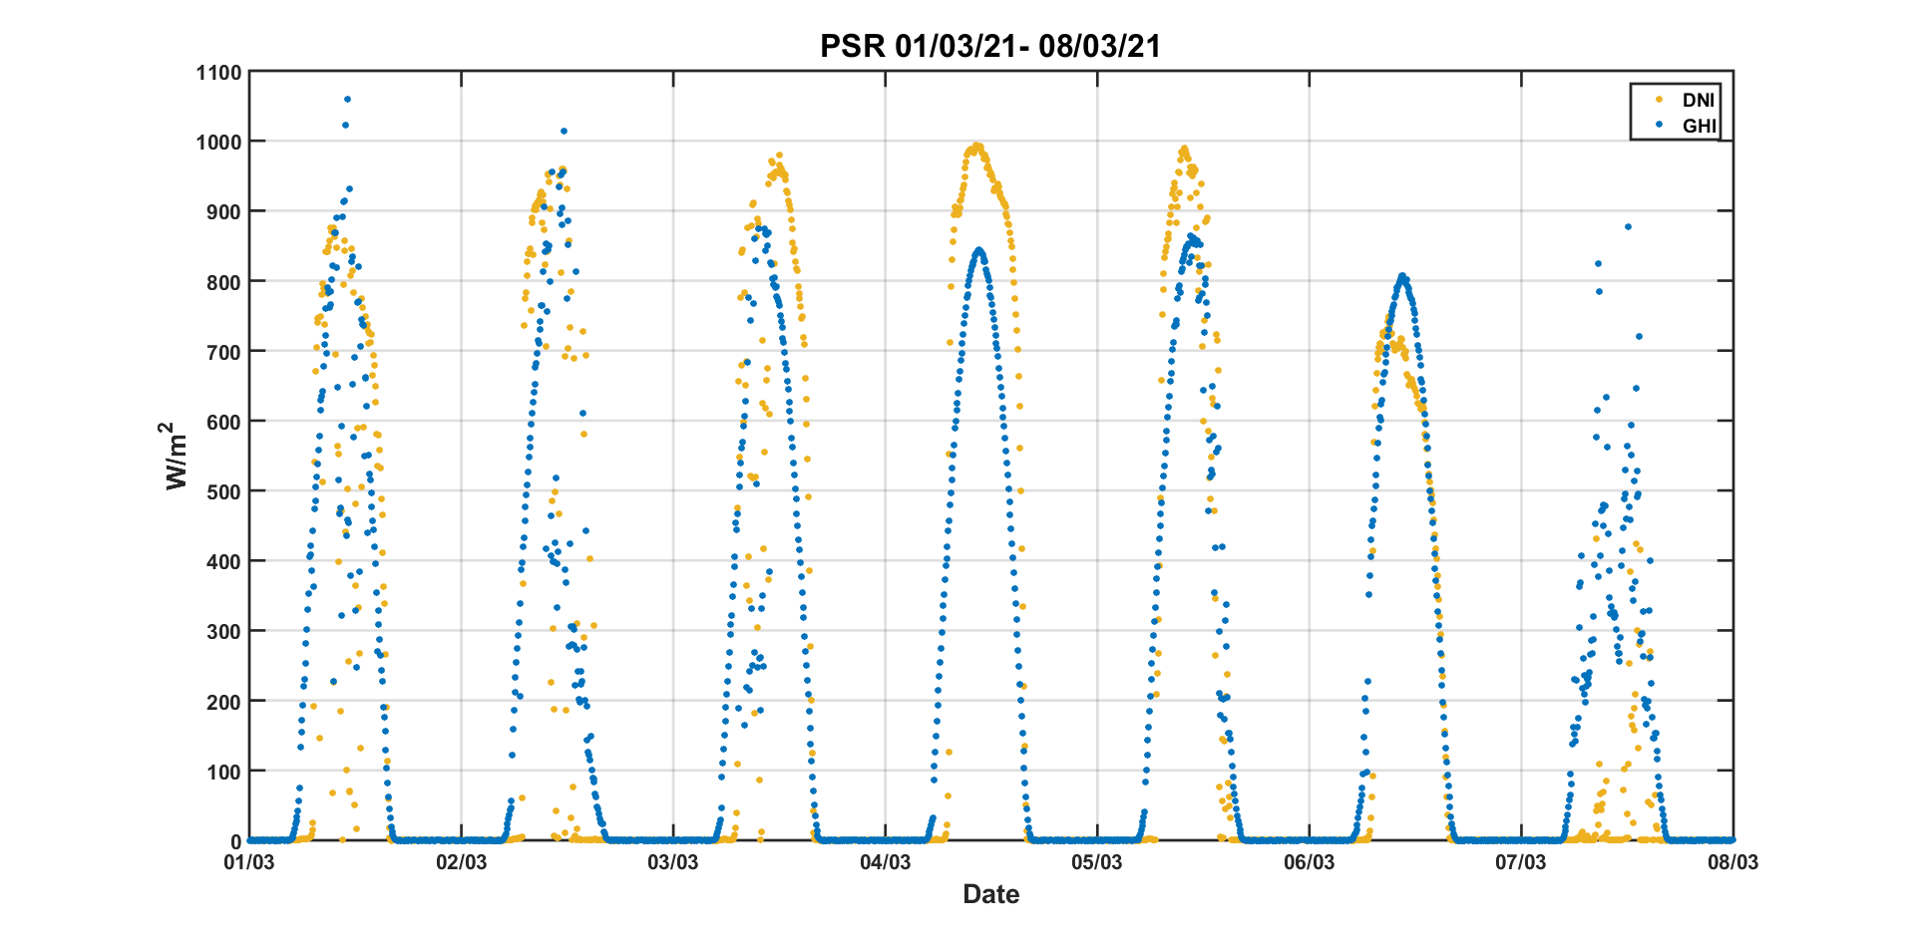Image resolution: width=1915 pixels, height=944 pixels.
Task: Click the 07/03 x-axis tick label
Action: pyautogui.click(x=1521, y=862)
